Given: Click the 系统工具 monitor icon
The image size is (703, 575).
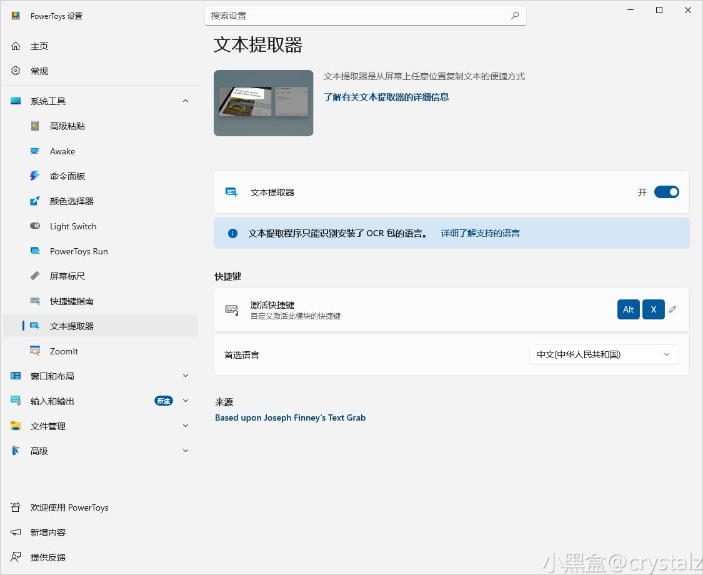Looking at the screenshot, I should tap(16, 101).
